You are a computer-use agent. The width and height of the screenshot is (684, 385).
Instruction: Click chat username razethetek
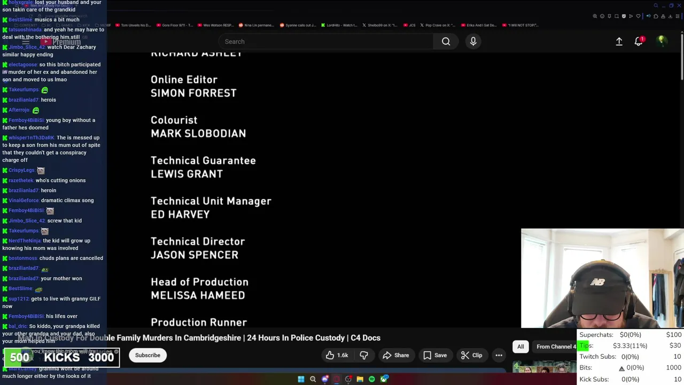click(21, 181)
